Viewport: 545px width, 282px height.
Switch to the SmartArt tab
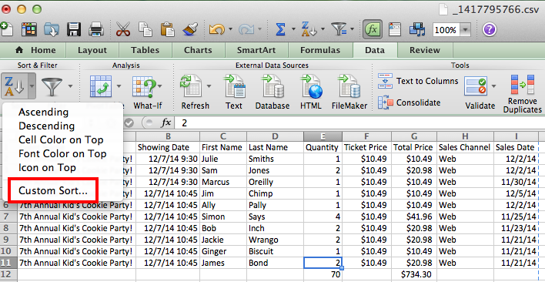click(x=256, y=50)
